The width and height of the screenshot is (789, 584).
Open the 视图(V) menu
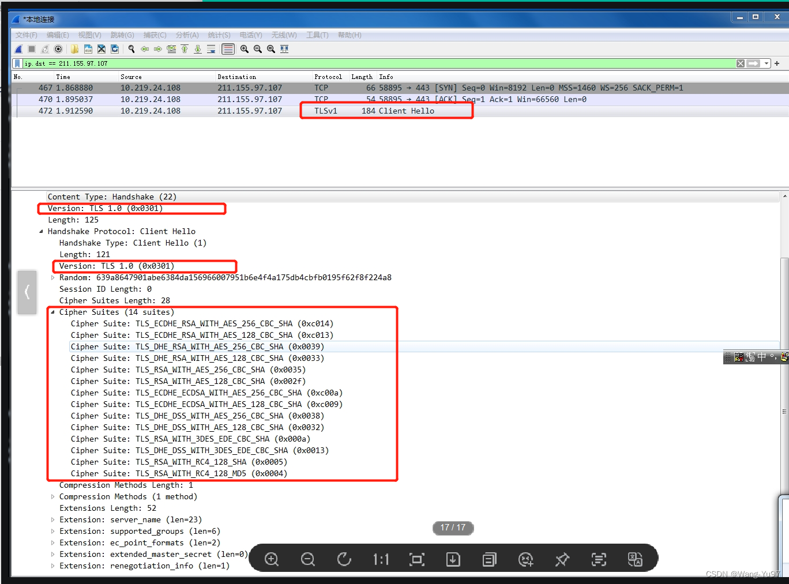pos(90,35)
